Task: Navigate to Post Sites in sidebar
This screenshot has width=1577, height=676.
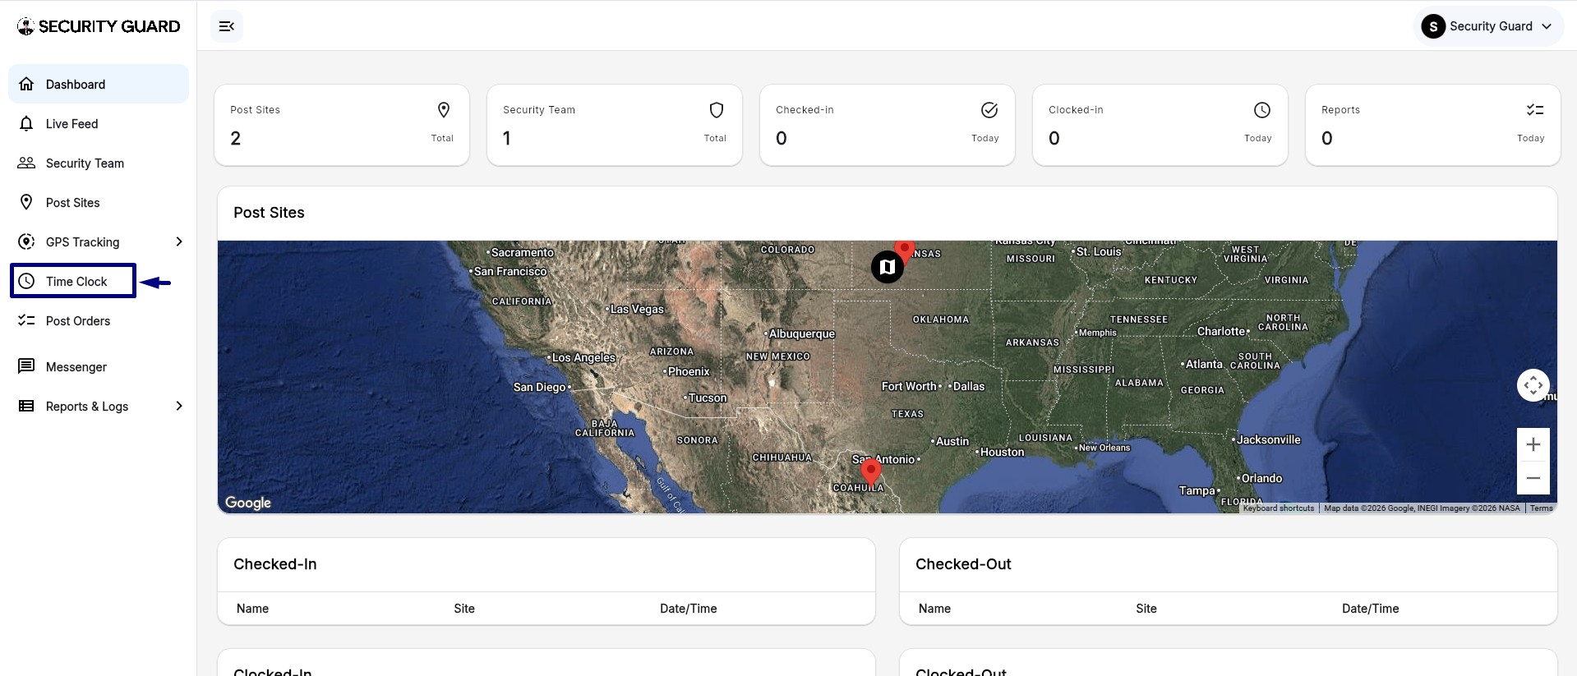Action: click(99, 202)
